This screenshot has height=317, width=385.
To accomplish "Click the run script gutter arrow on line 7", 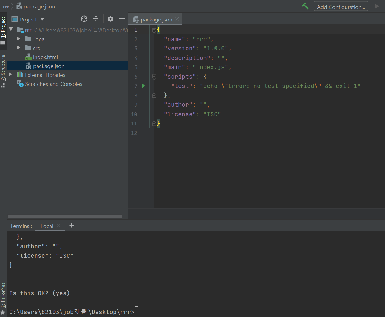I will tap(144, 86).
